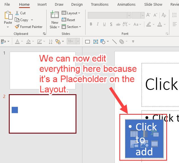Screen dimensions: 179x163
Task: Toggle Bold formatting
Action: [91, 24]
